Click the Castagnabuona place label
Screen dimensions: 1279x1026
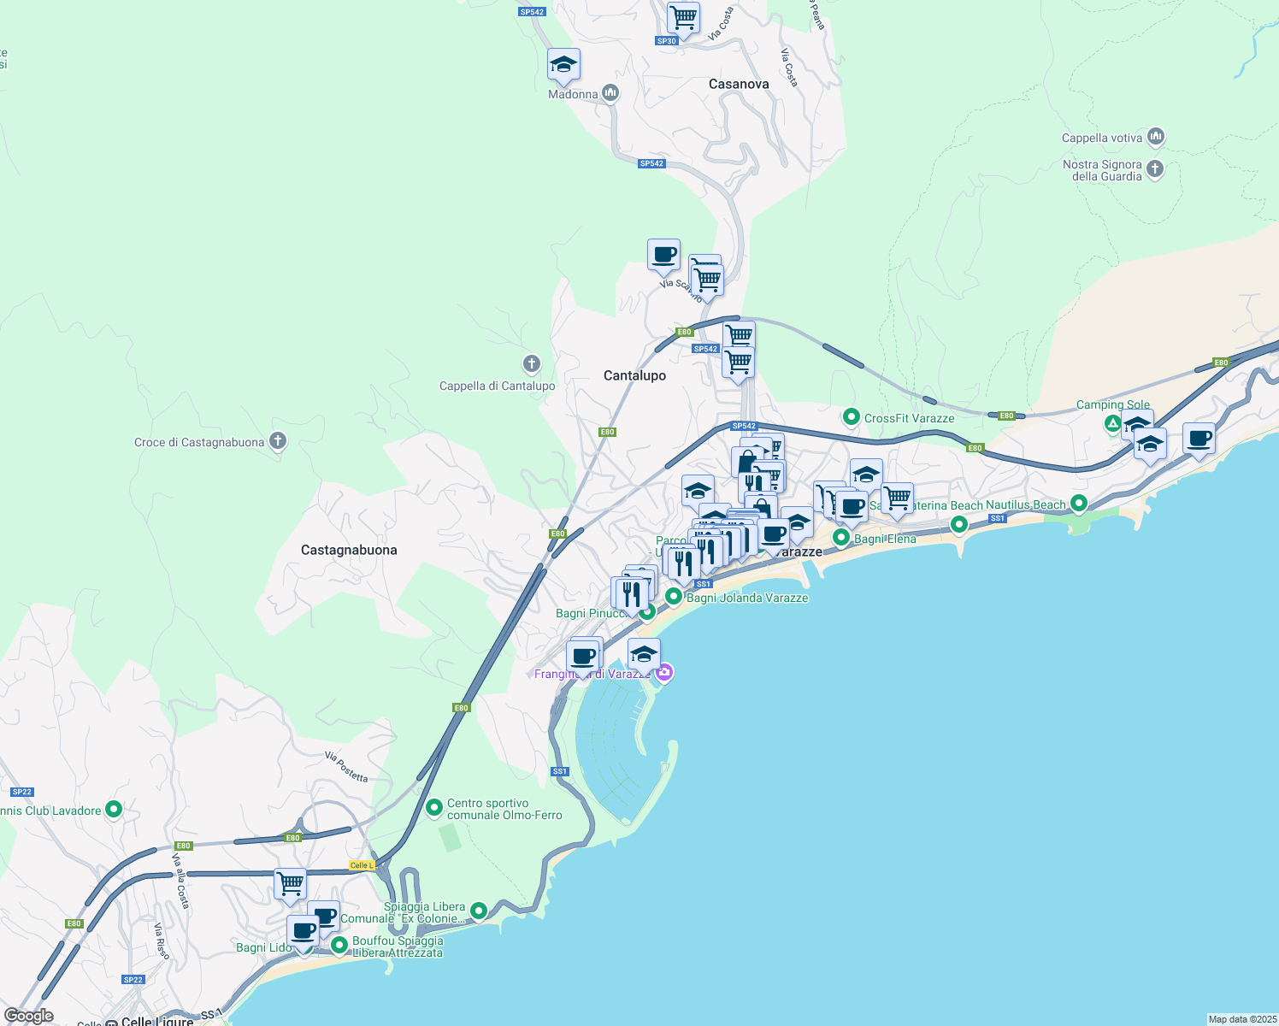coord(349,550)
